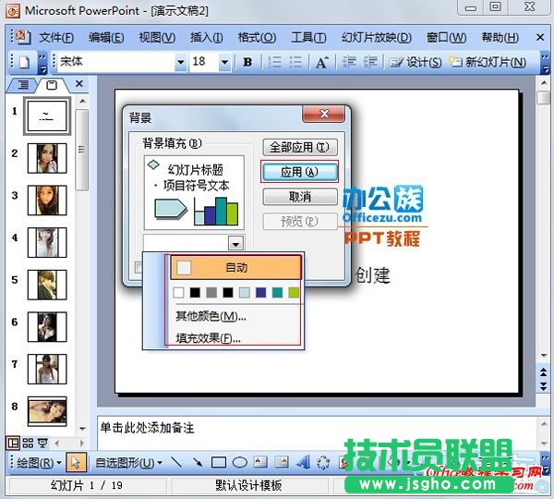Switch to Slide Sorter view icon
554x499 pixels.
28,443
